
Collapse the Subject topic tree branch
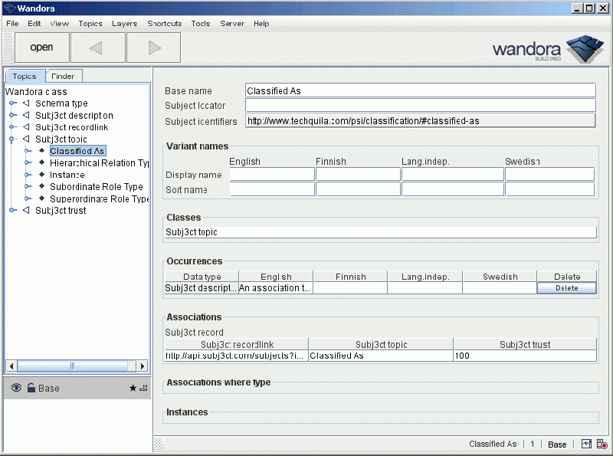tap(12, 138)
